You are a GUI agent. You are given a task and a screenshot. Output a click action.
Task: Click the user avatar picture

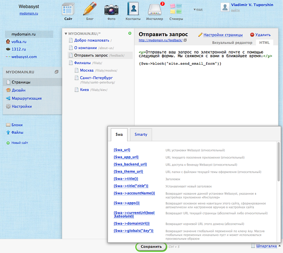pyautogui.click(x=225, y=7)
